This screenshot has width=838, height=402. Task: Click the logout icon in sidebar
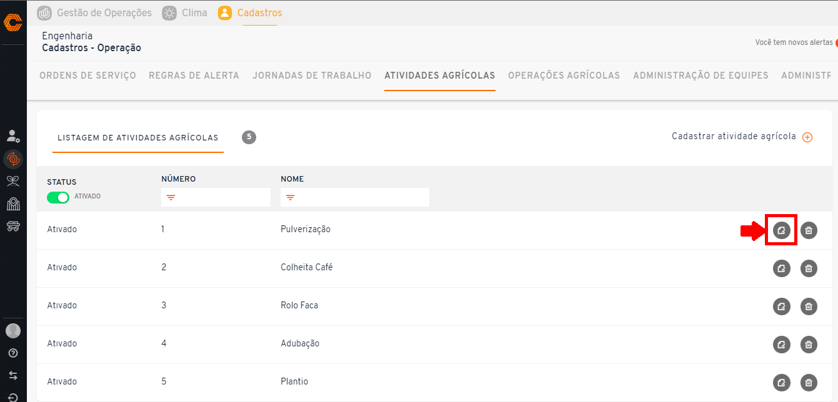pos(13,397)
